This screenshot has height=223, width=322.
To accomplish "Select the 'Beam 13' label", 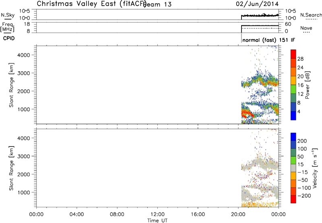I will pos(157,4).
